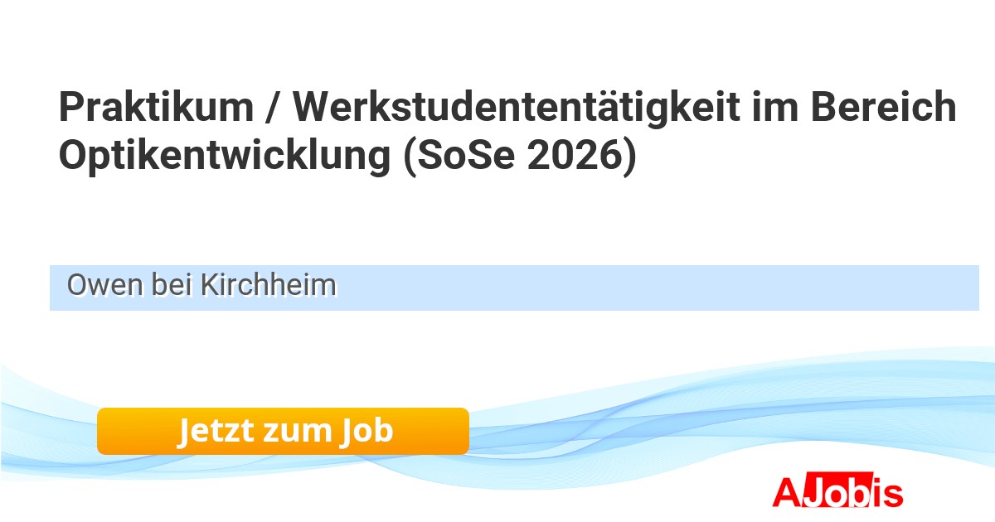Image resolution: width=995 pixels, height=522 pixels.
Task: Click the word 'Job' on the orange button
Action: [365, 431]
